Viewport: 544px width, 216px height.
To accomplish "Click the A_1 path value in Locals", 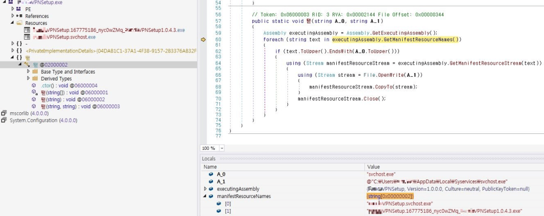I will tap(437, 182).
